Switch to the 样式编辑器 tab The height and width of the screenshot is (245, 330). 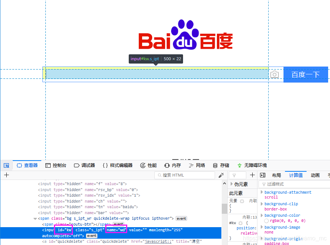(118, 165)
